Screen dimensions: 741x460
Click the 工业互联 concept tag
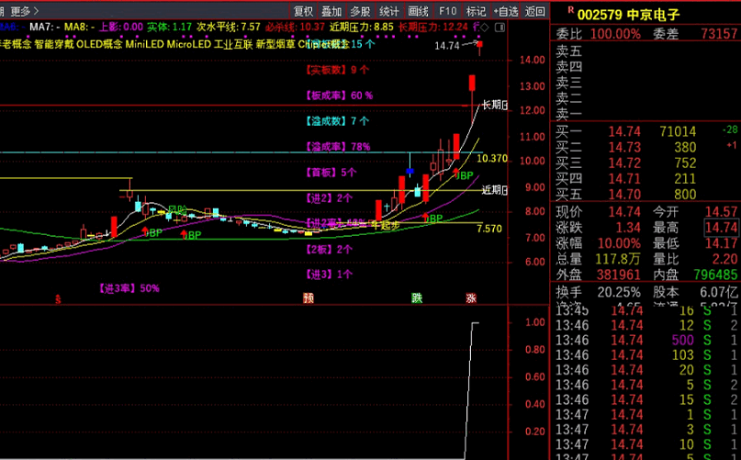point(233,44)
